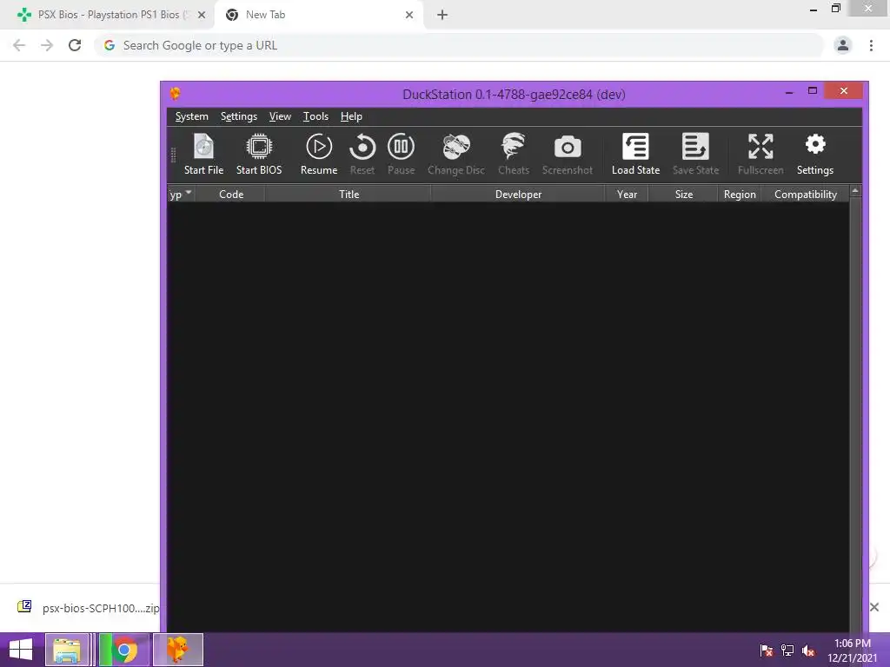Sort game list by Title column

pos(349,194)
